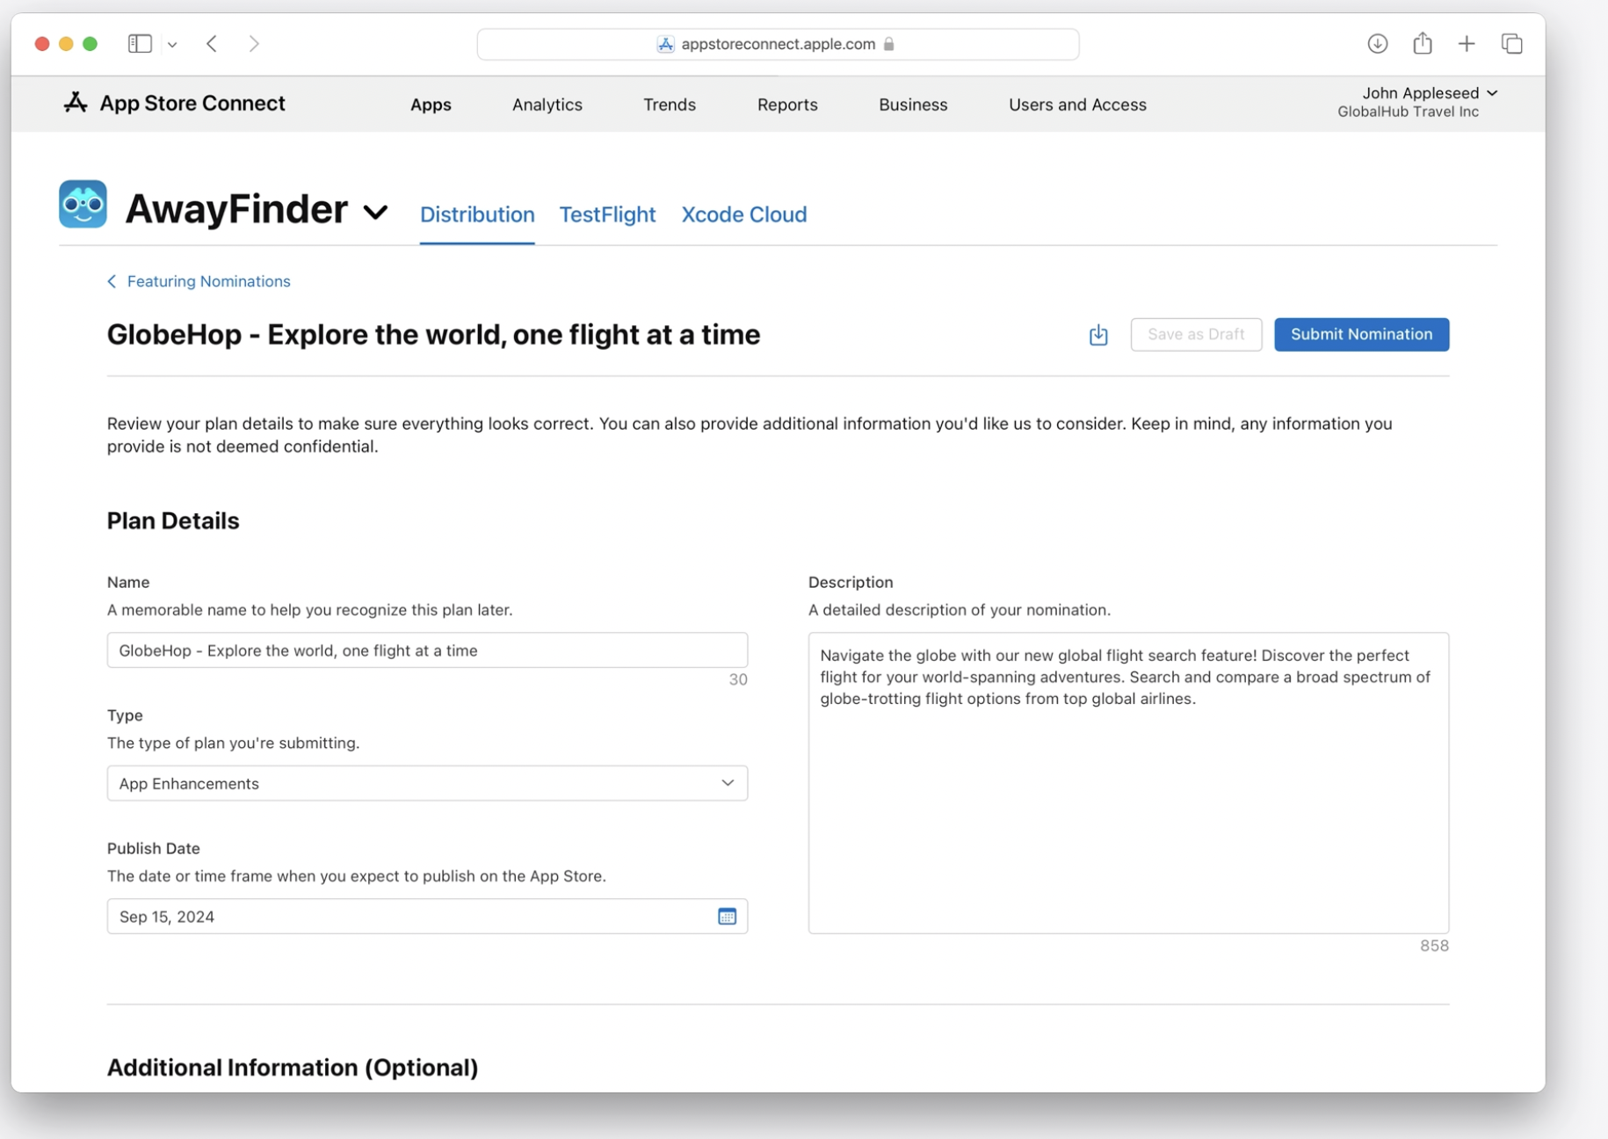Go to Trends section
This screenshot has width=1608, height=1139.
click(x=670, y=105)
